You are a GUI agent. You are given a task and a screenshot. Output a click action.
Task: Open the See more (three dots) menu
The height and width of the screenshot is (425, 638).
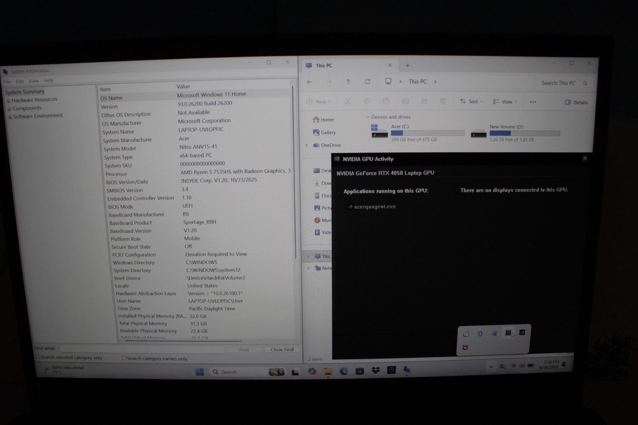tap(533, 102)
